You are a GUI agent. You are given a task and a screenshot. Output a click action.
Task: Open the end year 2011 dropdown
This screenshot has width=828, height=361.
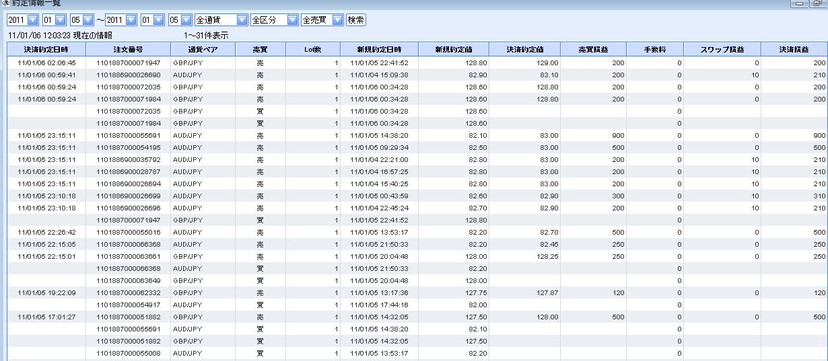click(x=122, y=20)
